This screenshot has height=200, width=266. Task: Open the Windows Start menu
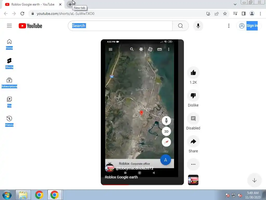point(7,195)
